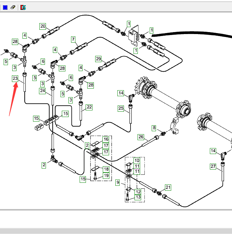The image size is (232, 234).
Task: Click the red and cyan 5 toolbar icon
Action: click(x=23, y=7)
